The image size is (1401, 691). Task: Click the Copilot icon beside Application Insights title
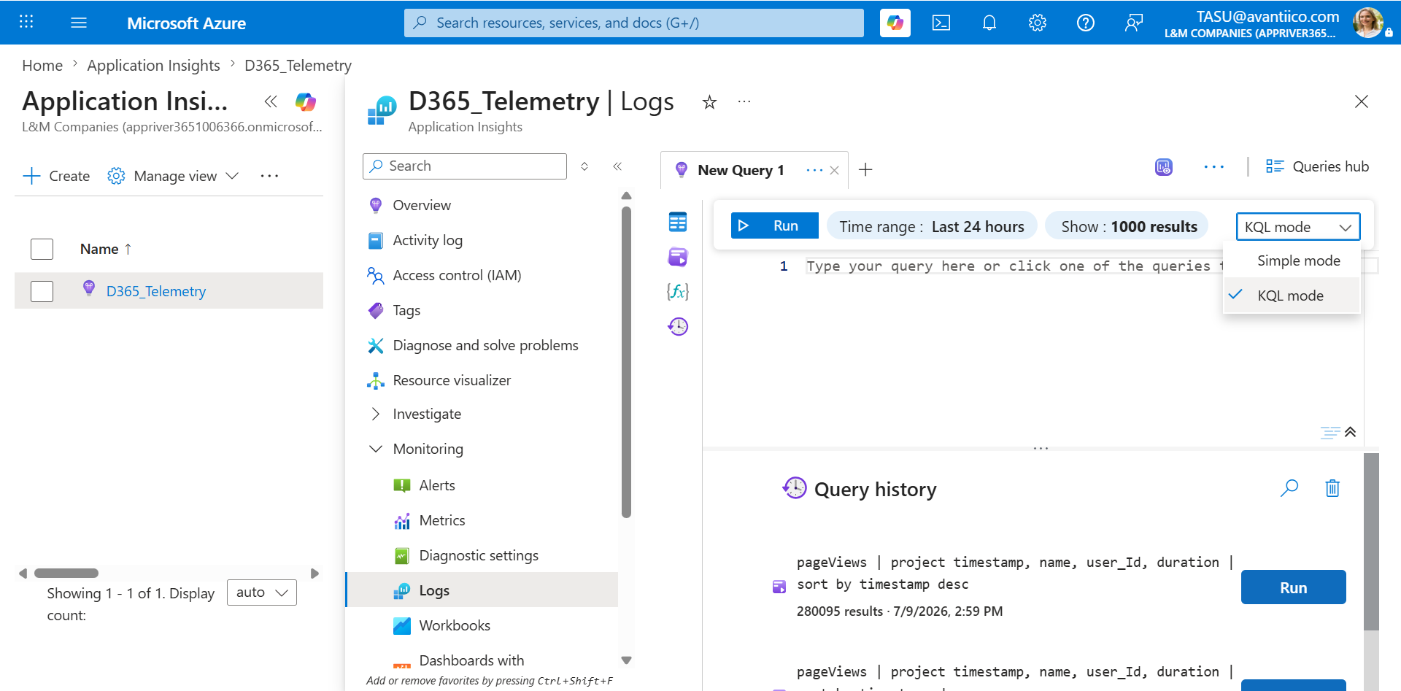(306, 101)
